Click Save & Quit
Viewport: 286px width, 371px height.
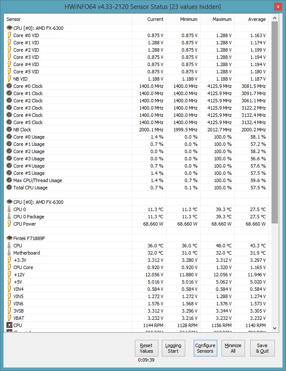[x=263, y=348]
